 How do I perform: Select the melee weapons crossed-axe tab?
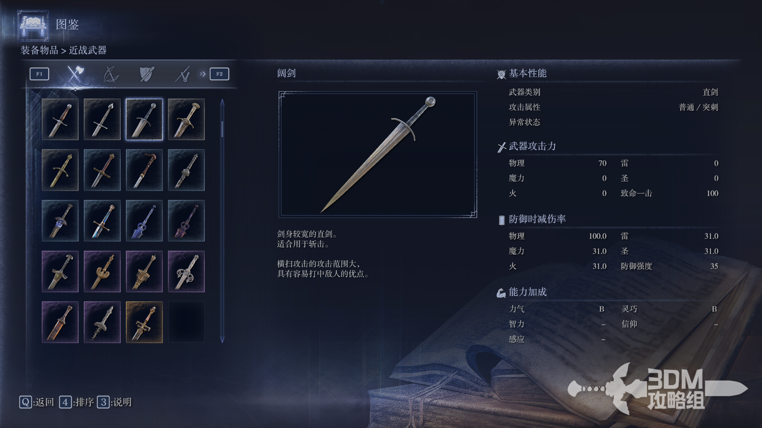75,74
